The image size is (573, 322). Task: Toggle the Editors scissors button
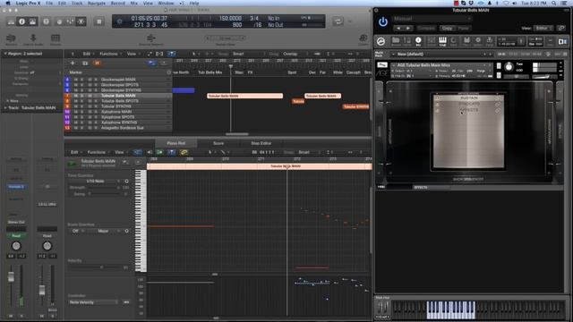click(x=81, y=21)
